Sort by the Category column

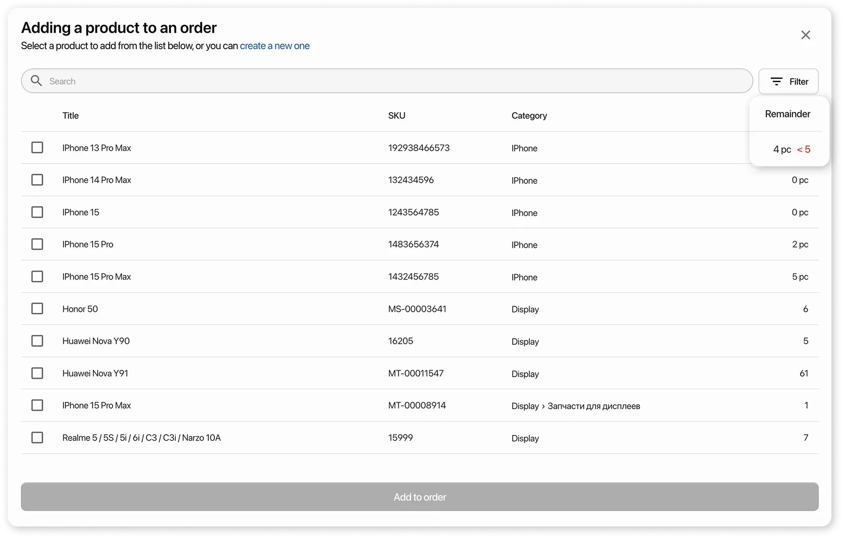[529, 115]
